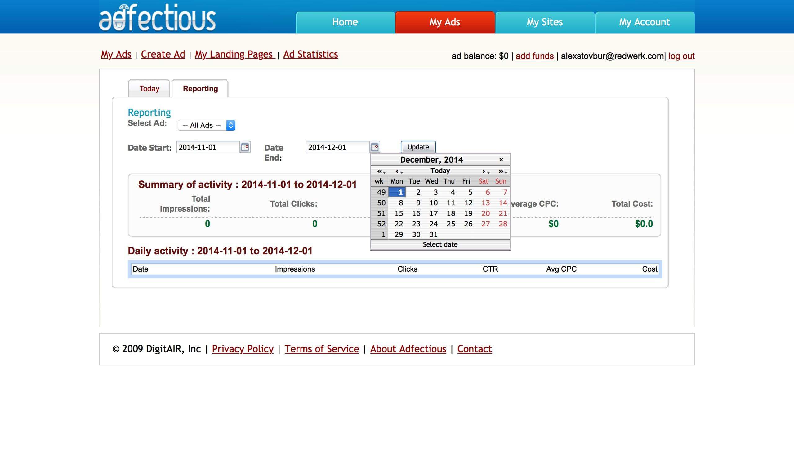Viewport: 794px width, 472px height.
Task: Click the log out link
Action: click(681, 56)
